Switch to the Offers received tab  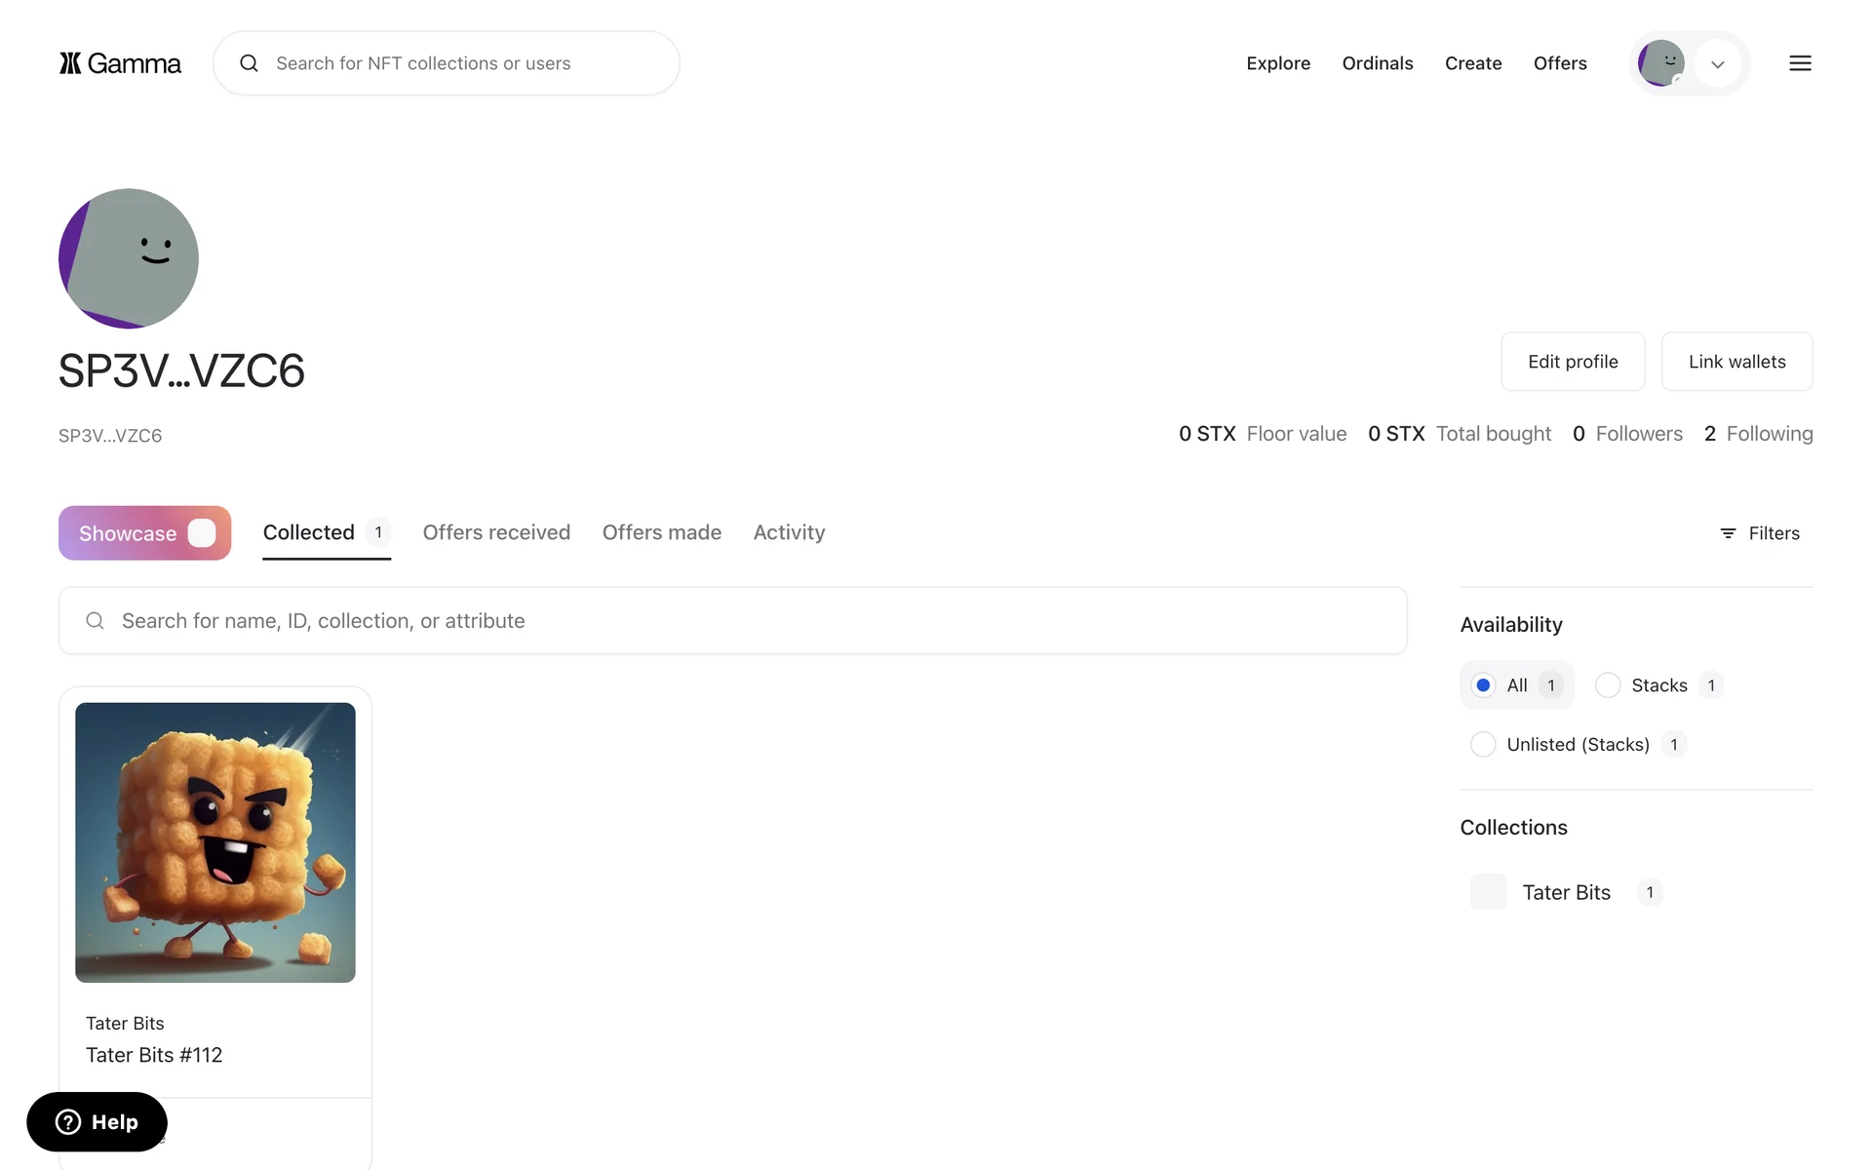coord(496,532)
